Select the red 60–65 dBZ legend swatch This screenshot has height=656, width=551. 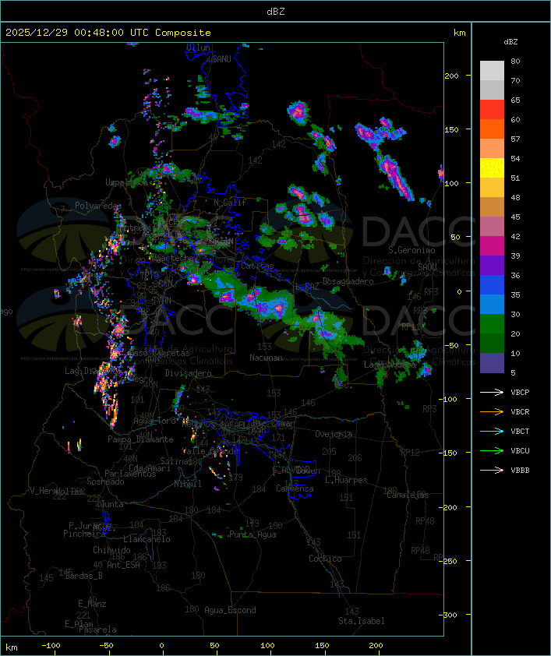[x=492, y=110]
